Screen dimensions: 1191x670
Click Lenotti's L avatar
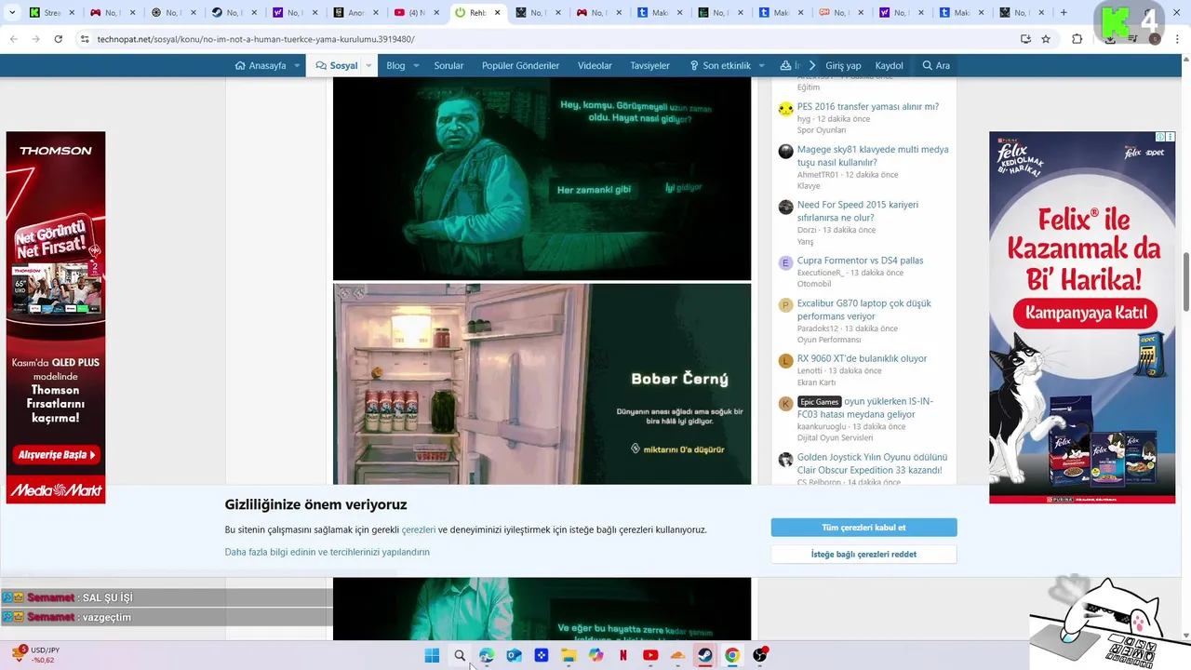[x=786, y=361]
